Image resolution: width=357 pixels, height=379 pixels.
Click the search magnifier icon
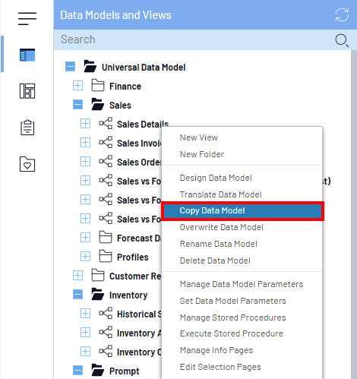click(342, 40)
